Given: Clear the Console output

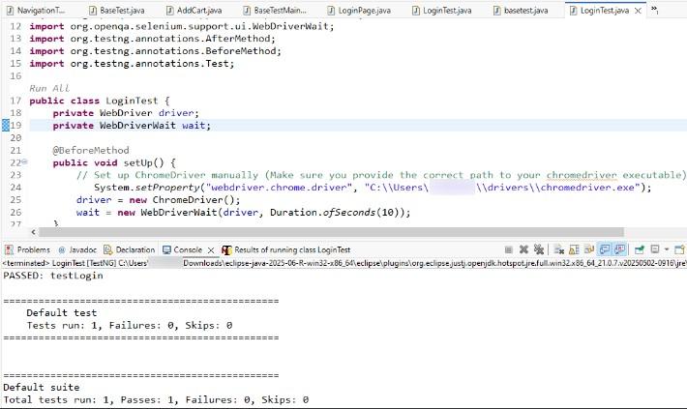Looking at the screenshot, I should (558, 249).
